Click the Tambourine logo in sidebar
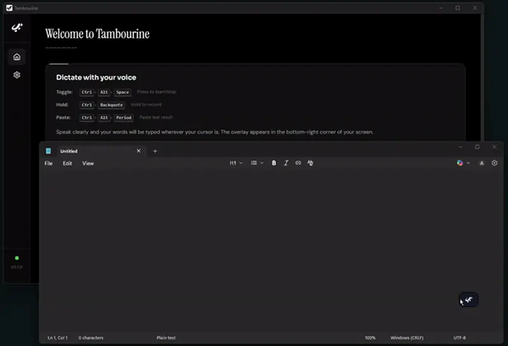Image resolution: width=508 pixels, height=346 pixels. 17,29
